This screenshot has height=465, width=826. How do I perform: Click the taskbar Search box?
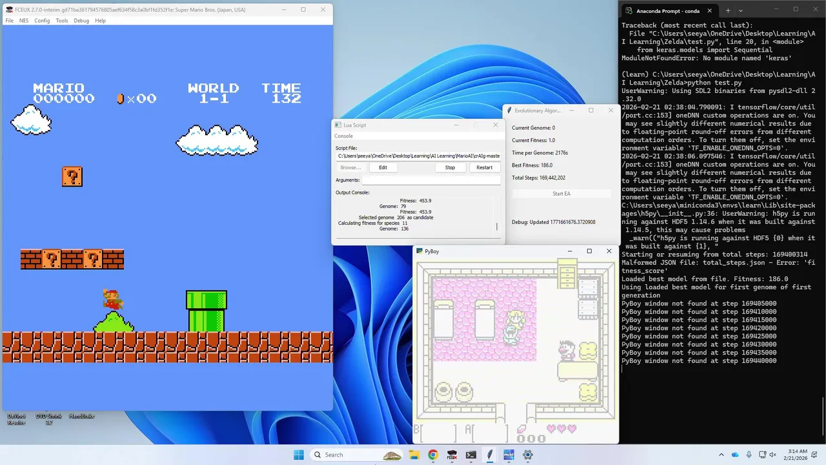point(356,455)
